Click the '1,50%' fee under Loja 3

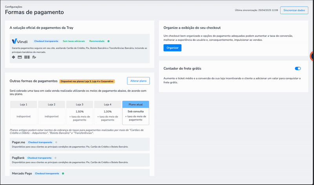point(80,112)
